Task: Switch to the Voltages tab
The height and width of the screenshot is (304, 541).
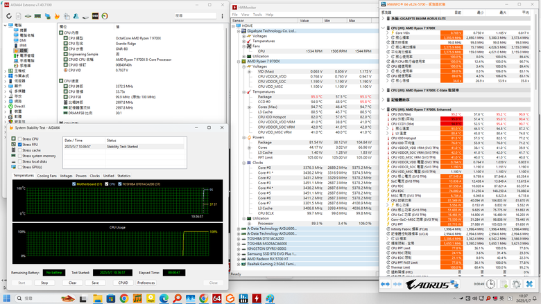Action: click(x=67, y=176)
